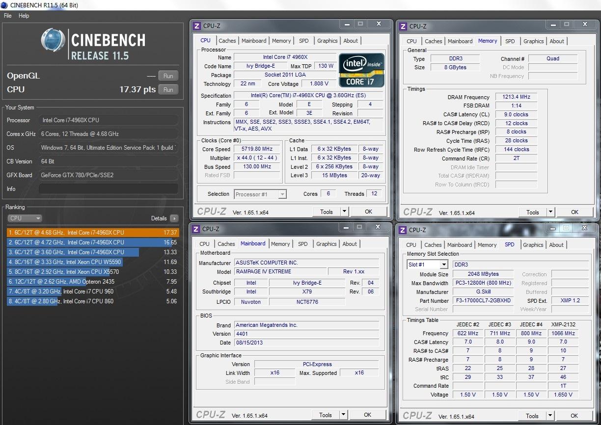Expand the Processor #1 selection combo box
Screen dimensions: 601x425
(x=282, y=194)
